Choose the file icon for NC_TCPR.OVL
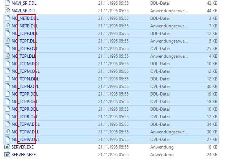 (7, 117)
